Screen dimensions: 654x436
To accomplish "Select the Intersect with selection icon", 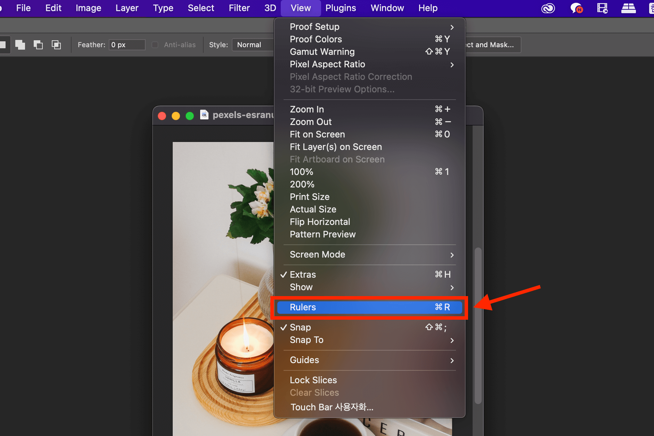I will (56, 45).
